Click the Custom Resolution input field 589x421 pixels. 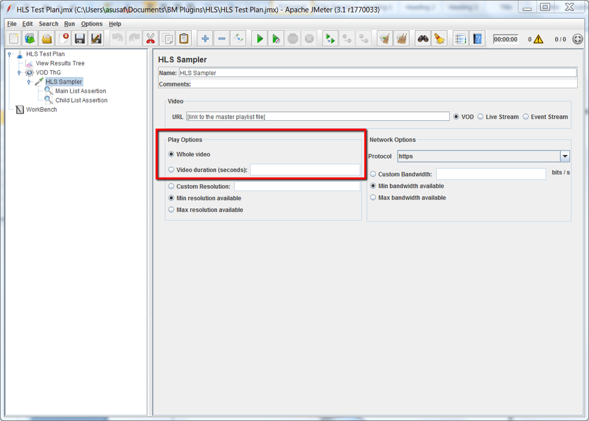(297, 186)
